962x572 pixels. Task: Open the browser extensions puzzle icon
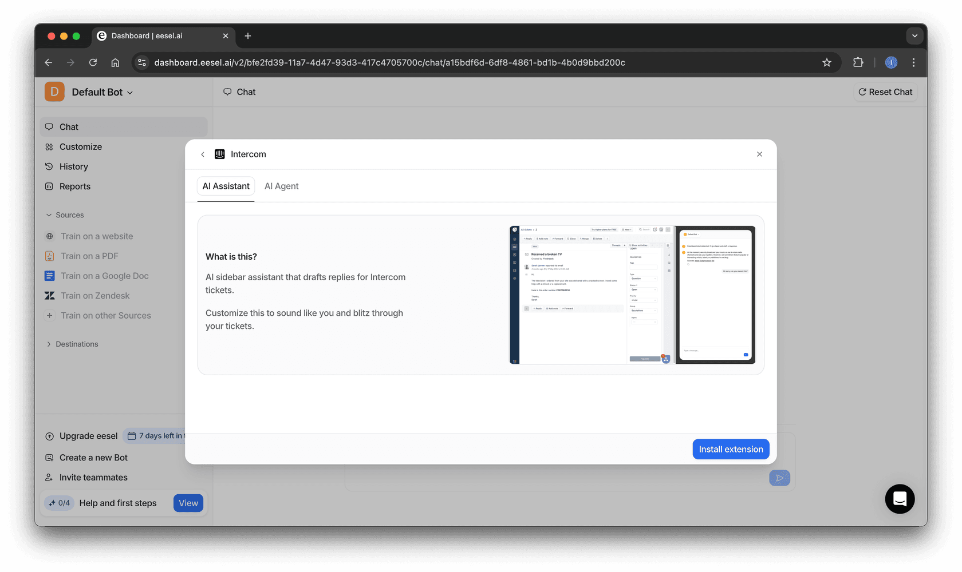[858, 62]
